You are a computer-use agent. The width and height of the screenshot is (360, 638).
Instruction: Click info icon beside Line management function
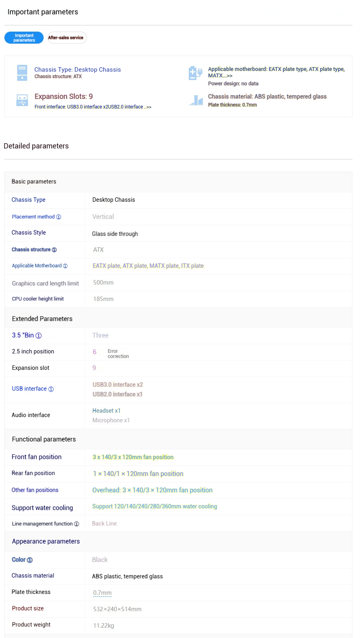76,524
